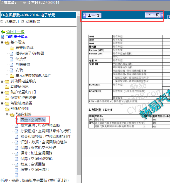Viewport: 170px width, 183px height.
Task: Expand the 布置保险丝 folder
Action: [x=7, y=48]
